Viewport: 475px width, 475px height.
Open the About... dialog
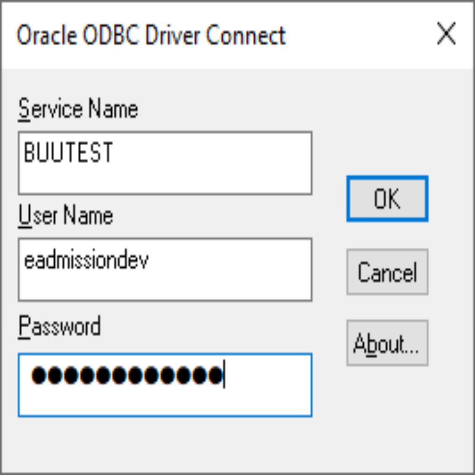pyautogui.click(x=387, y=343)
